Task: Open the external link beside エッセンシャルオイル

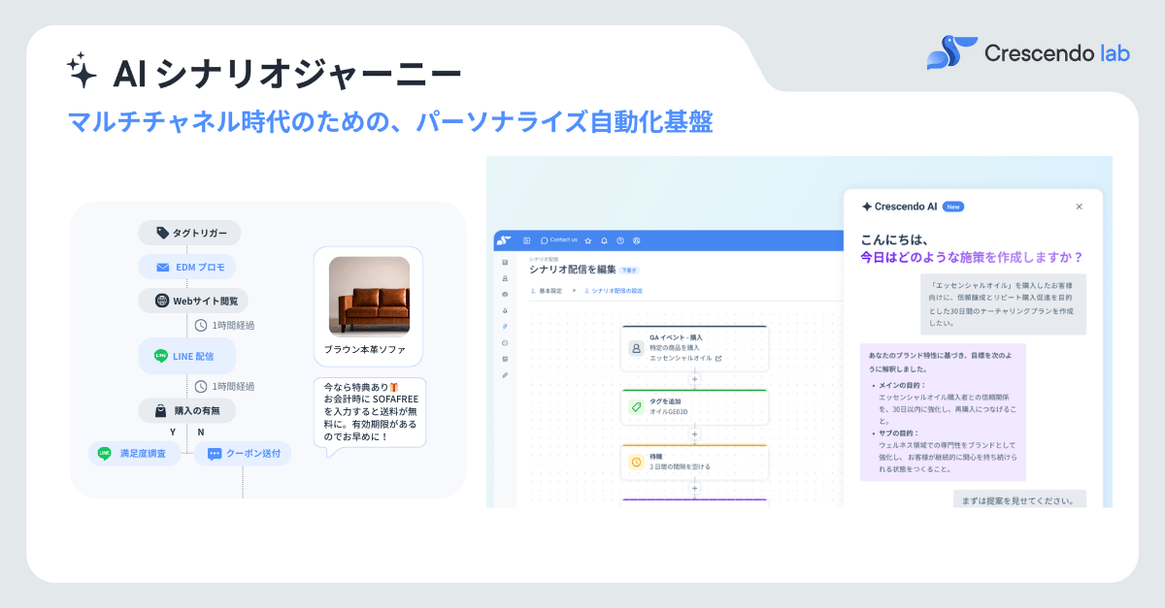Action: [718, 359]
